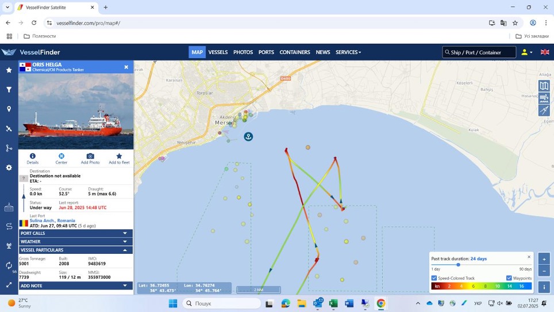
Task: Expand the WEATHER section
Action: click(x=125, y=242)
